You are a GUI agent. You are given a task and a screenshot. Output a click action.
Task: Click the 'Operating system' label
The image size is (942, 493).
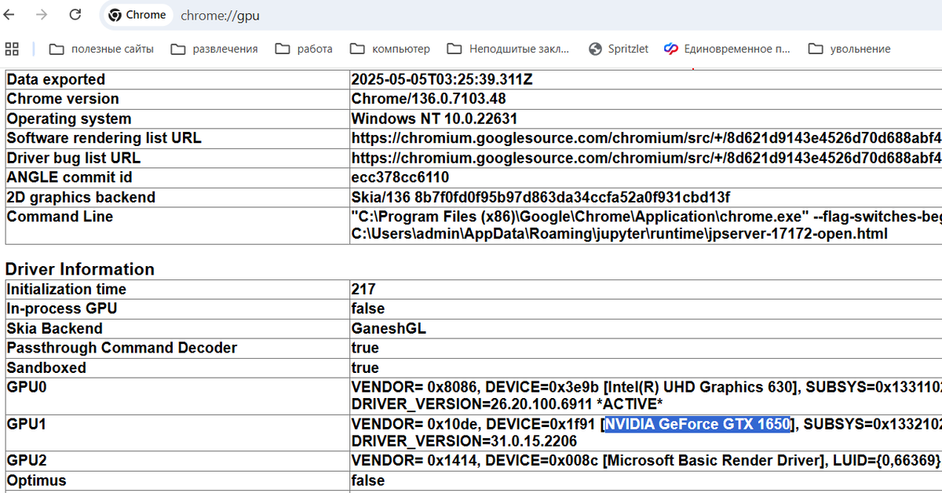click(69, 119)
